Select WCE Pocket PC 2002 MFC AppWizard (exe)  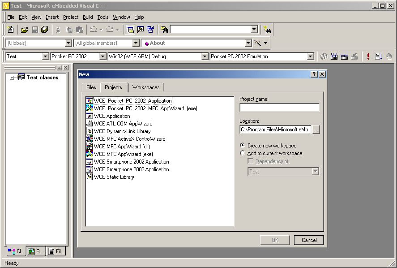142,108
